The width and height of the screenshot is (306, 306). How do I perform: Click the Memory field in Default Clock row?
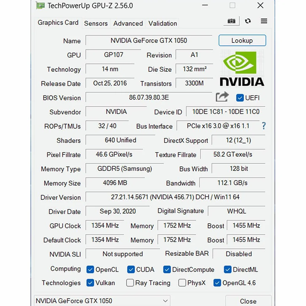177,240
